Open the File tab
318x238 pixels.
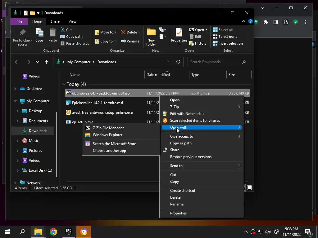click(x=19, y=21)
